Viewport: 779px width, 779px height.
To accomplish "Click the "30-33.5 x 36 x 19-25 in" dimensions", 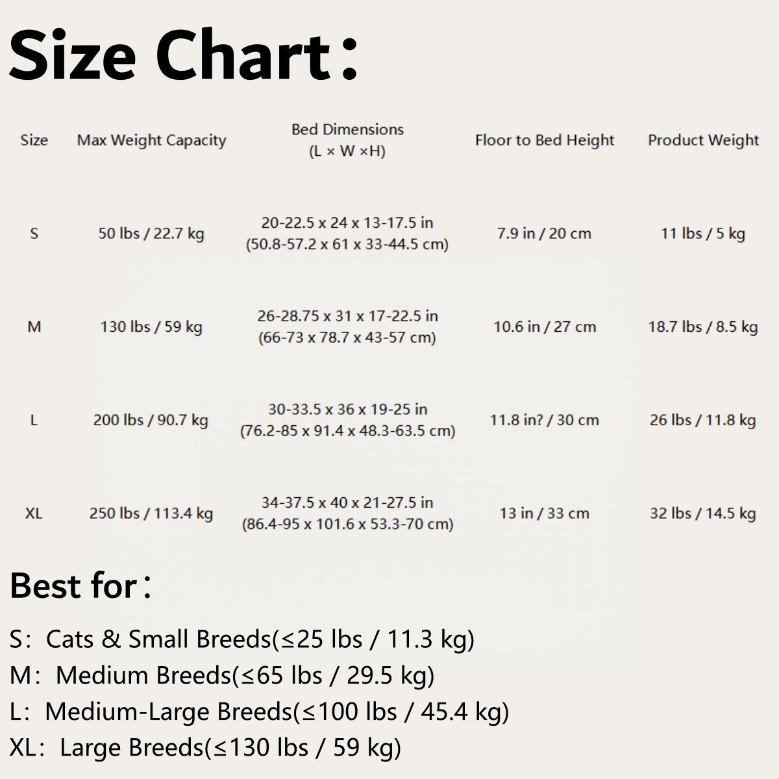I will click(x=347, y=410).
